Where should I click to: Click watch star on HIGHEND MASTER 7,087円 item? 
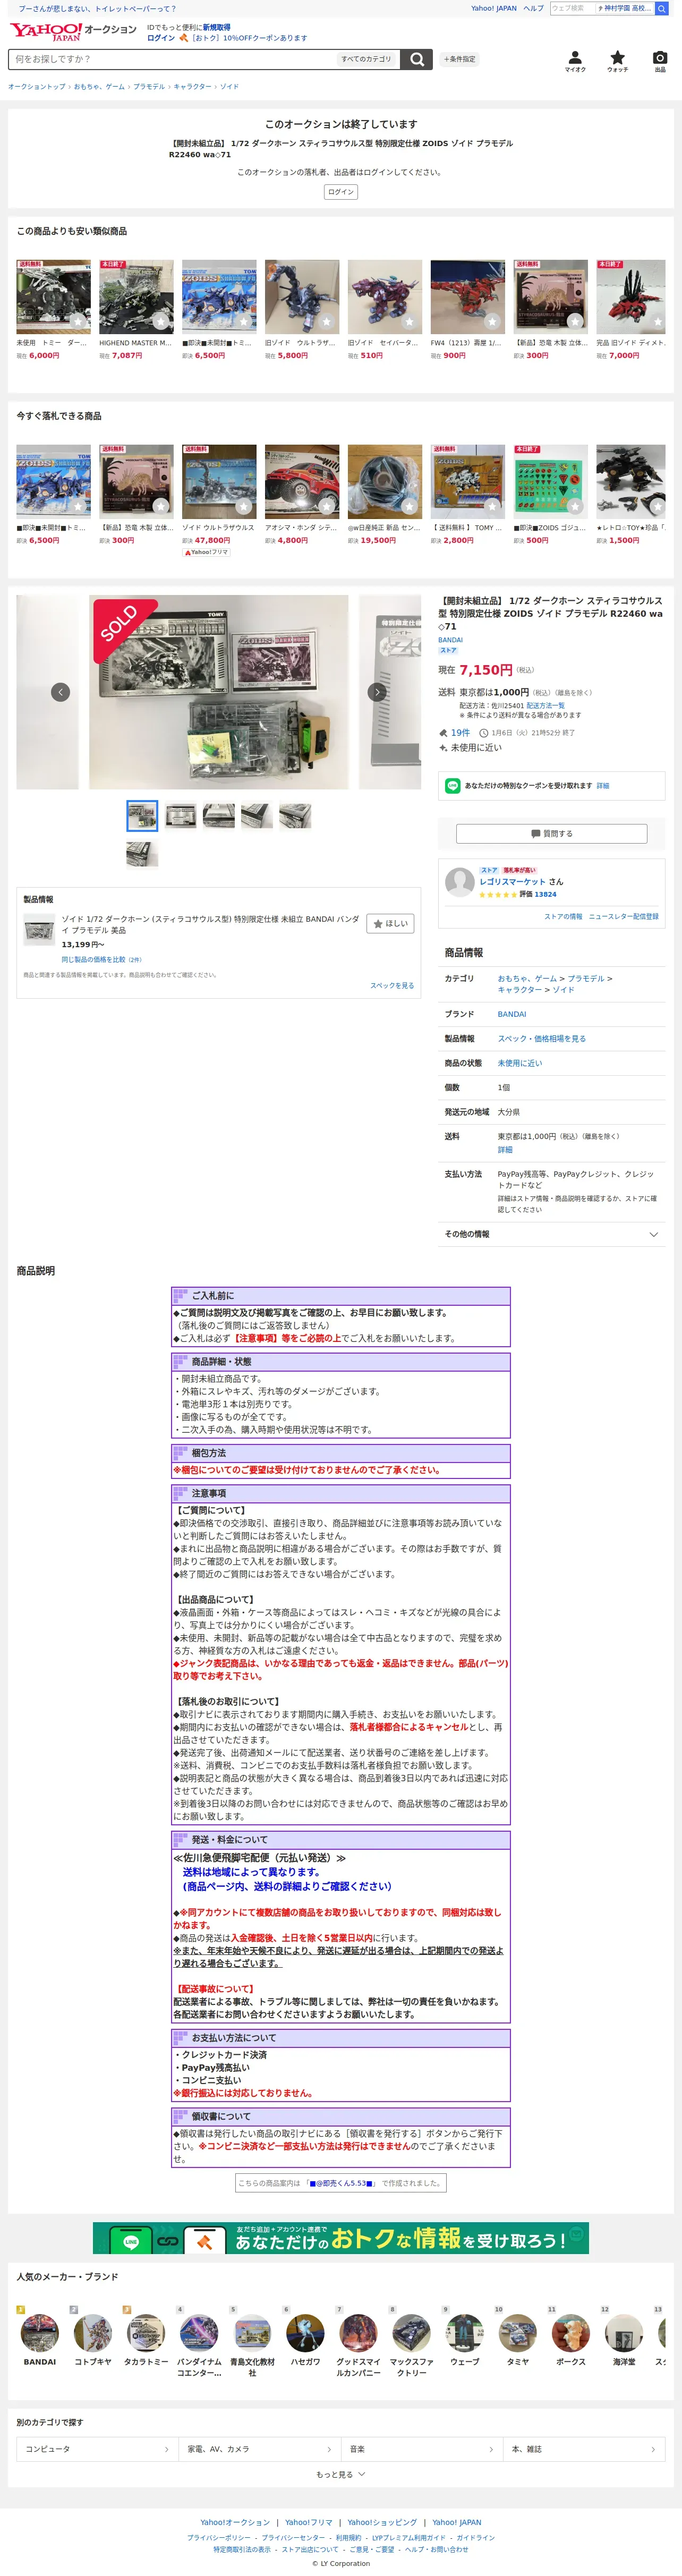tap(161, 322)
